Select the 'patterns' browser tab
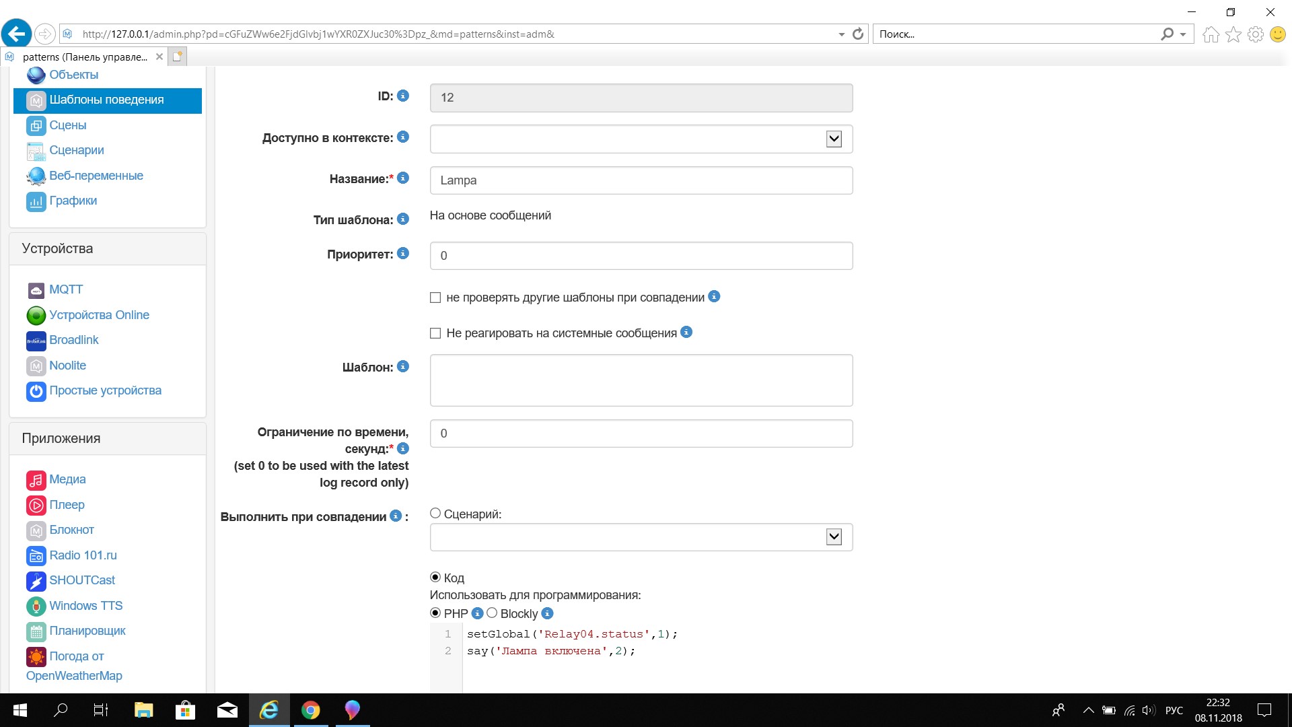The height and width of the screenshot is (727, 1292). pyautogui.click(x=84, y=57)
